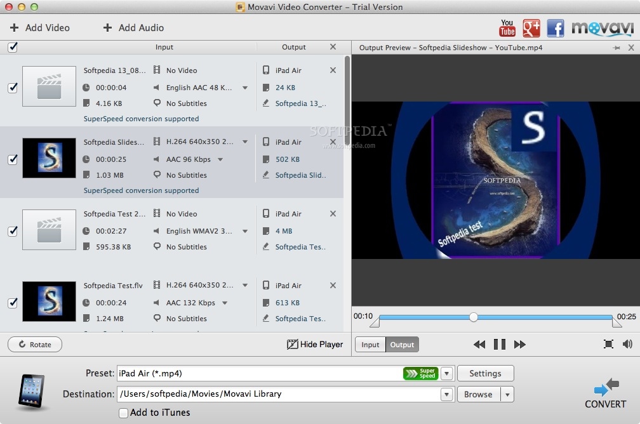Fast forward the preview playback
The width and height of the screenshot is (640, 424).
pos(519,345)
